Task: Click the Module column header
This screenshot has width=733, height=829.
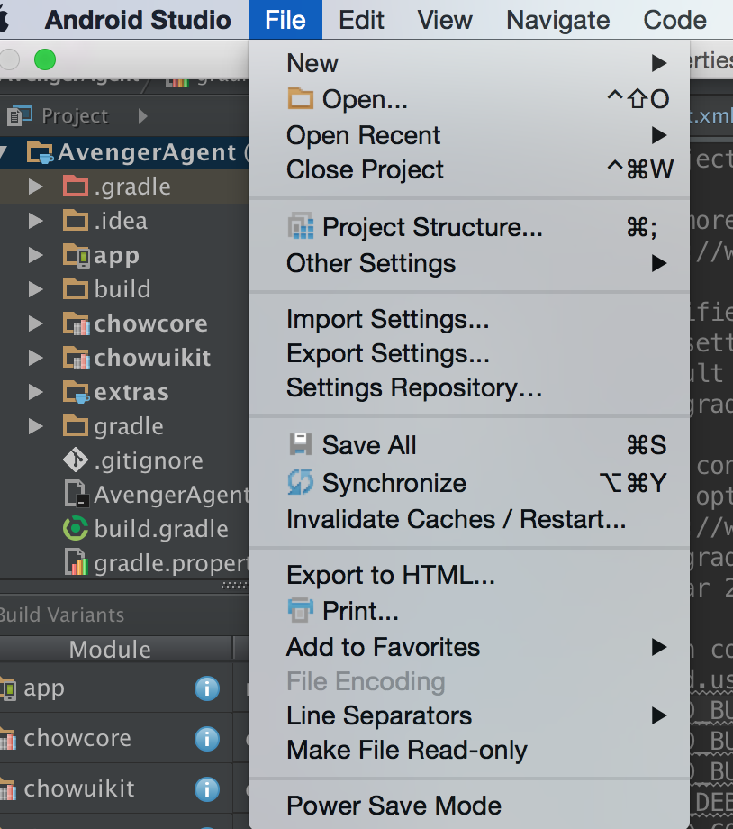Action: point(110,650)
